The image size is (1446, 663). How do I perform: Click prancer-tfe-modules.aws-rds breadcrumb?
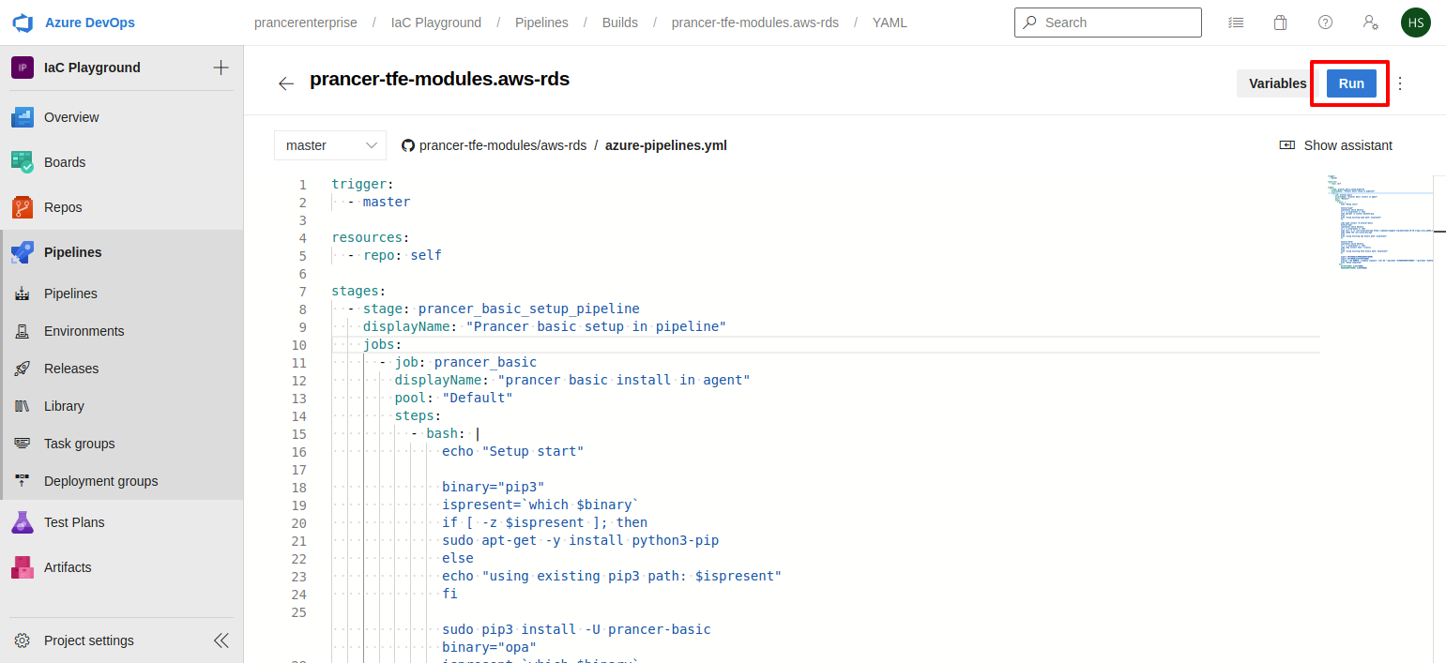click(755, 23)
